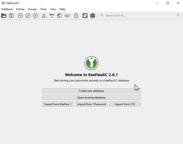Copy URL using the globe icon
The image size is (183, 144).
60,16
